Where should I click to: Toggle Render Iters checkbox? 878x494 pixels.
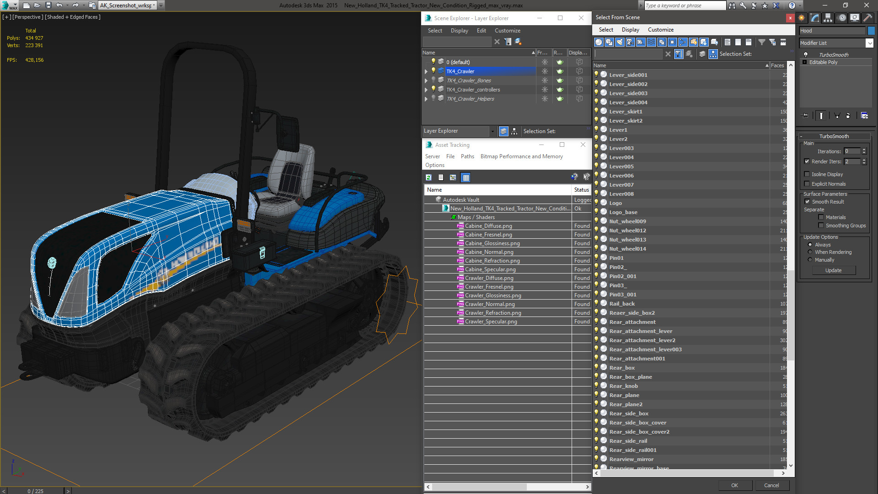pyautogui.click(x=807, y=161)
